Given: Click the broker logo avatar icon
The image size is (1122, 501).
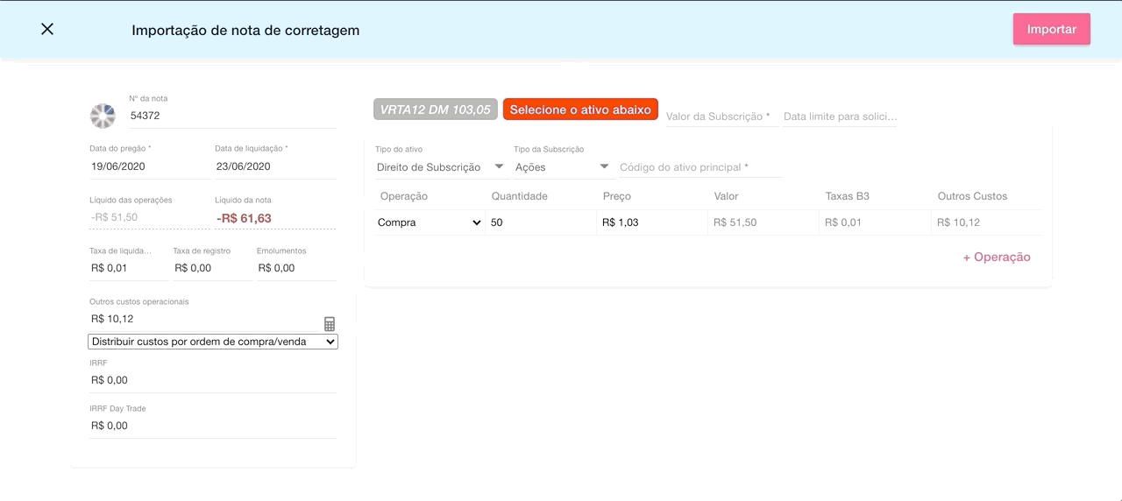Looking at the screenshot, I should point(103,116).
